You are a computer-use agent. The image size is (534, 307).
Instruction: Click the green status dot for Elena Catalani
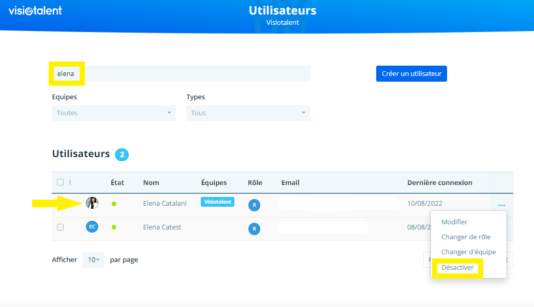pos(114,204)
